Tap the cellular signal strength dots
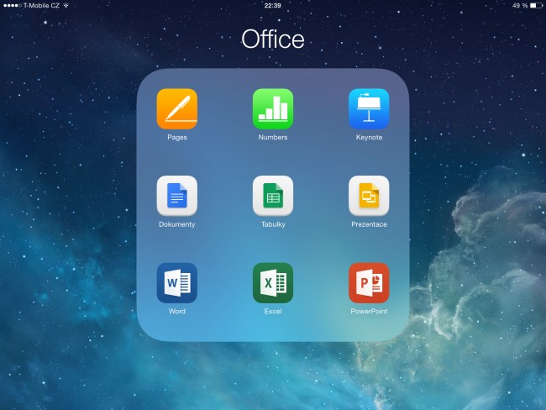 (x=13, y=6)
